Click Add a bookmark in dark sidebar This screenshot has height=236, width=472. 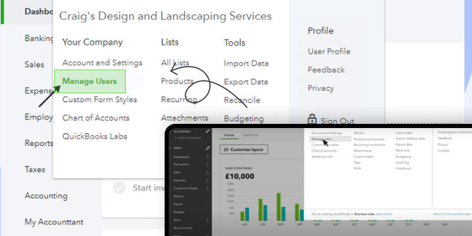(189, 137)
